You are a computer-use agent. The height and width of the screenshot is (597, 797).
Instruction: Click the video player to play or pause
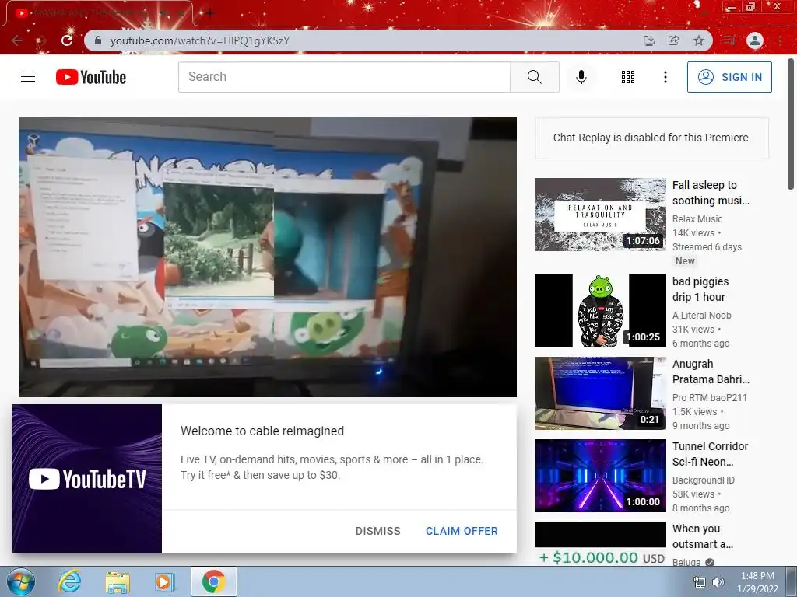268,257
